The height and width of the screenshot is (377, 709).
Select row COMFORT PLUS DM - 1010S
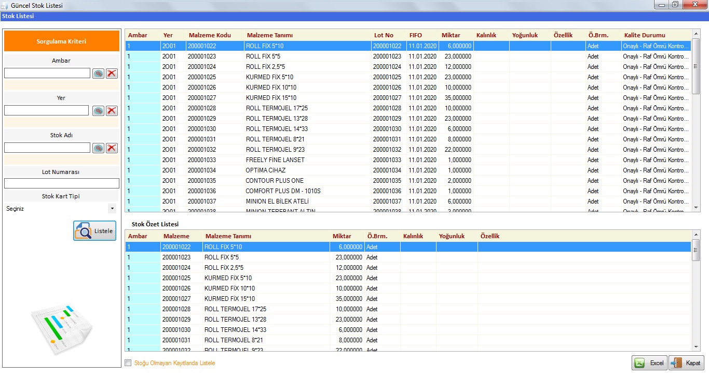coord(408,191)
